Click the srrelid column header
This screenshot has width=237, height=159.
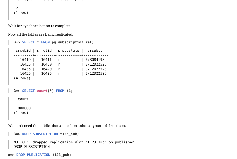(x=44, y=51)
